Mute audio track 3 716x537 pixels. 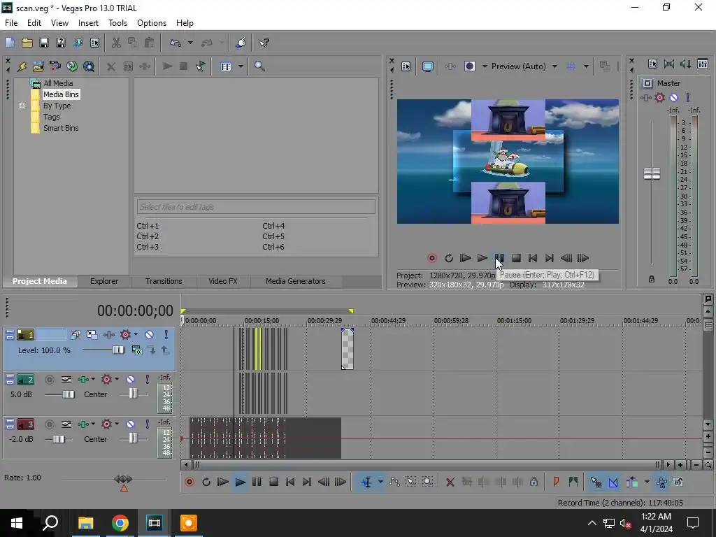click(130, 424)
